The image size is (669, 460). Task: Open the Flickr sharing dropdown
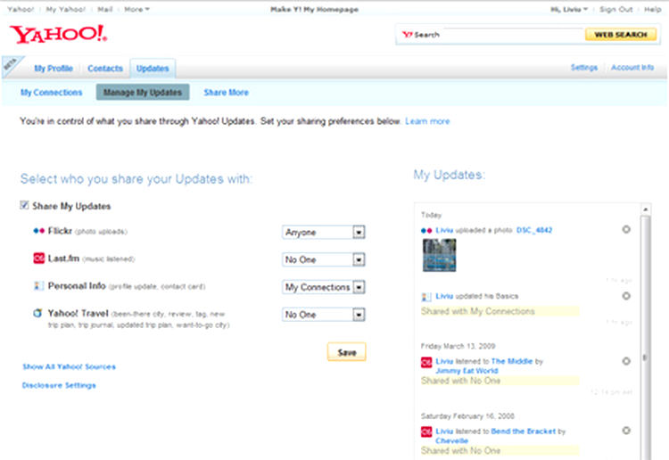pos(324,233)
